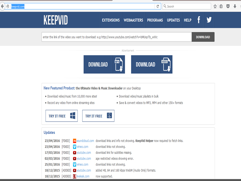Open the Updates menu item
The image size is (241, 181).
[x=174, y=20]
